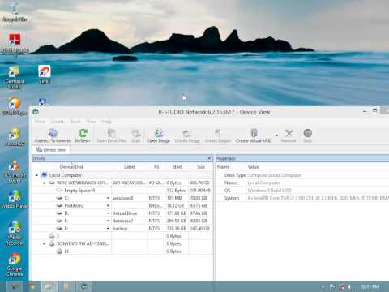Open the dropdown arrow on the E: row
Screen dimensions: 389x292
click(x=108, y=221)
